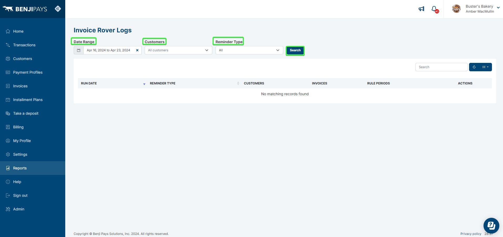Click the Installment Plans calendar icon
The width and height of the screenshot is (503, 237).
(x=8, y=100)
